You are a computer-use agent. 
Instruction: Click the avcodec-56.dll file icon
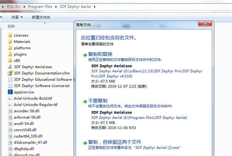10,111
